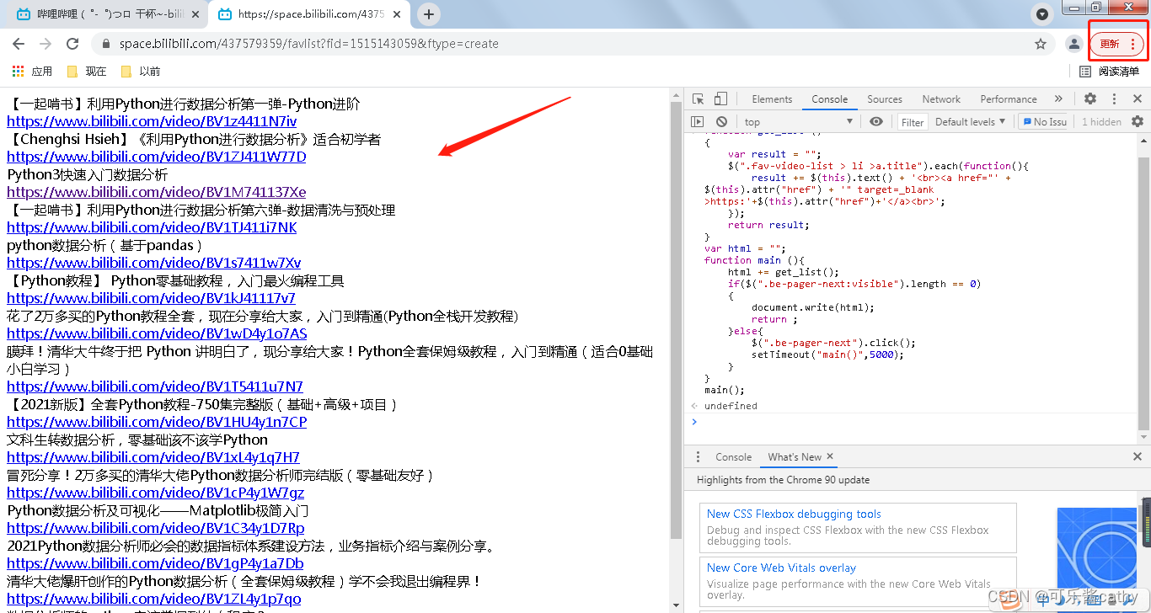The width and height of the screenshot is (1151, 613).
Task: Open the top context dropdown
Action: pos(799,122)
